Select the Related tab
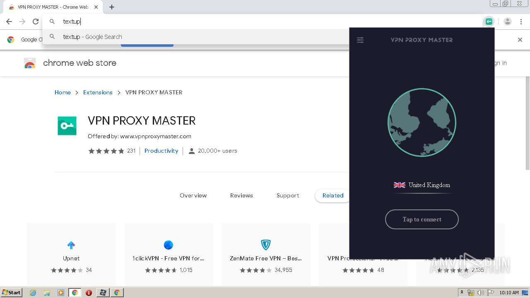530x298 pixels. click(333, 195)
